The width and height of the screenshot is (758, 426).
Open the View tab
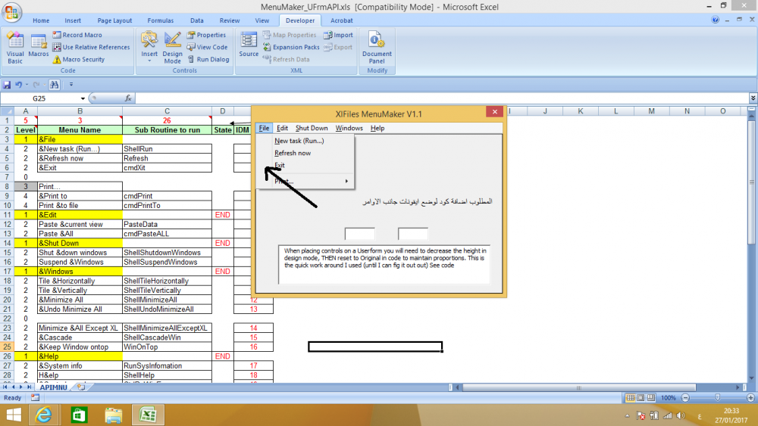[x=262, y=20]
